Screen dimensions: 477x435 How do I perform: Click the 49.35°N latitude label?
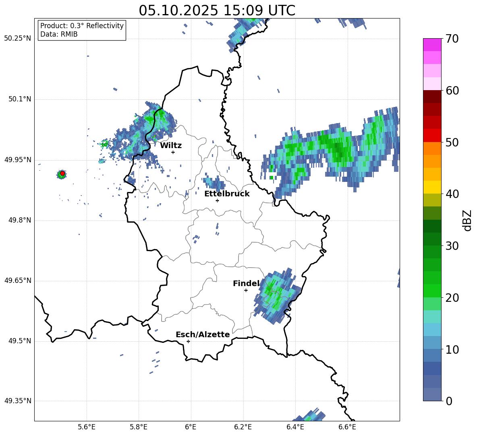[17, 401]
